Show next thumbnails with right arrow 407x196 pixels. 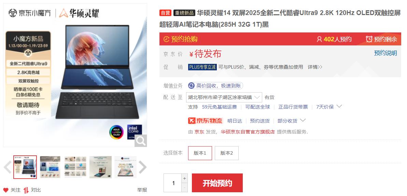pos(142,167)
